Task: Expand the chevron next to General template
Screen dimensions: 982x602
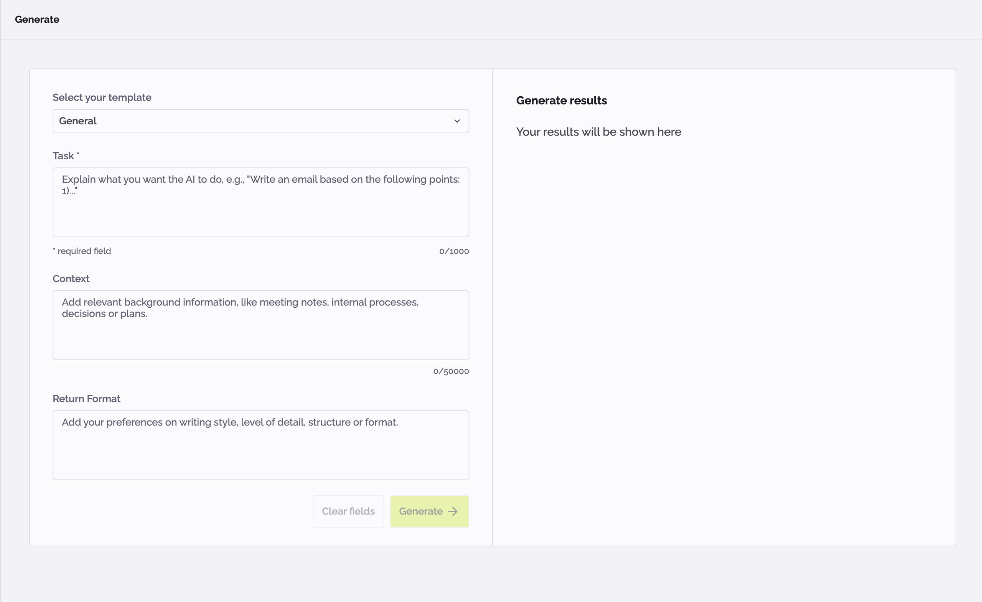Action: click(x=457, y=121)
